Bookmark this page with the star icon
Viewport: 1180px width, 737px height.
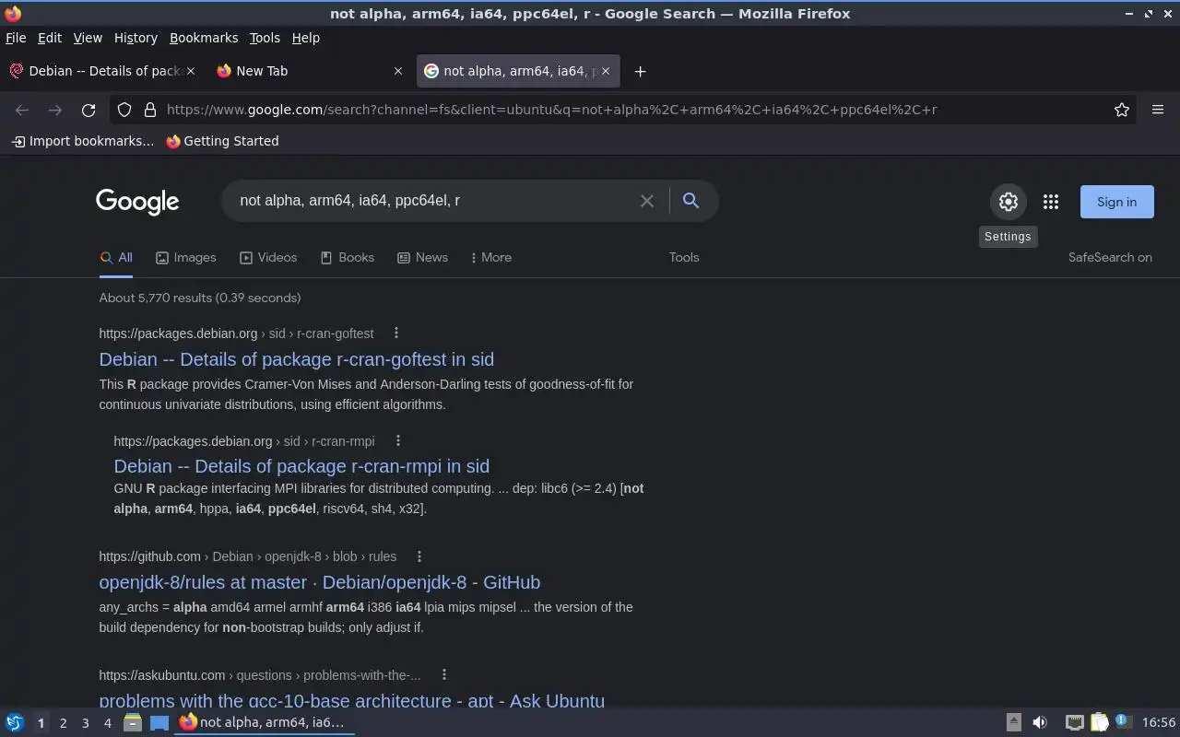click(x=1122, y=110)
